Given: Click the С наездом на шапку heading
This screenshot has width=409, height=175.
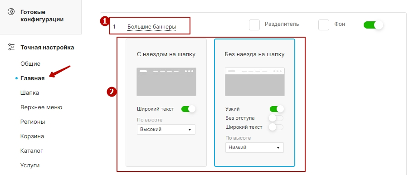Looking at the screenshot, I should click(x=166, y=54).
